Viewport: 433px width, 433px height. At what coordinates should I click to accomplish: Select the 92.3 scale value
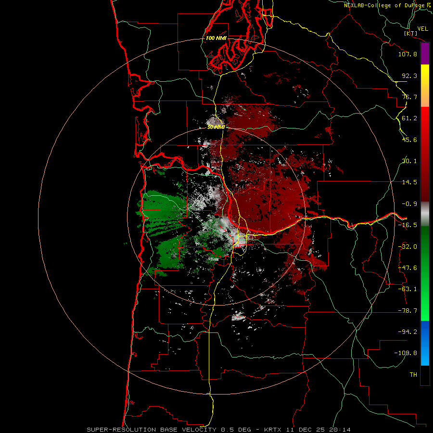[x=409, y=76]
